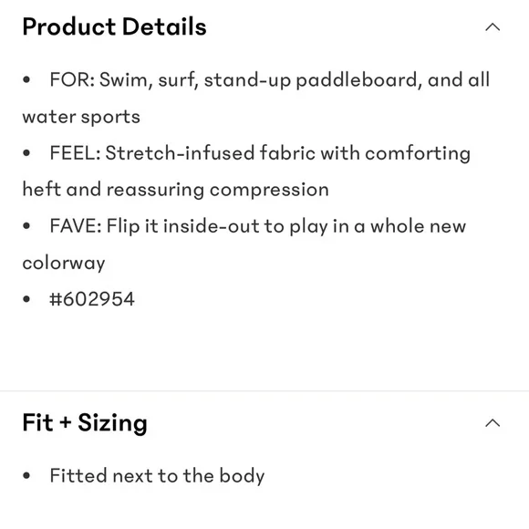
Task: Click the Product Details heading
Action: pos(114,26)
